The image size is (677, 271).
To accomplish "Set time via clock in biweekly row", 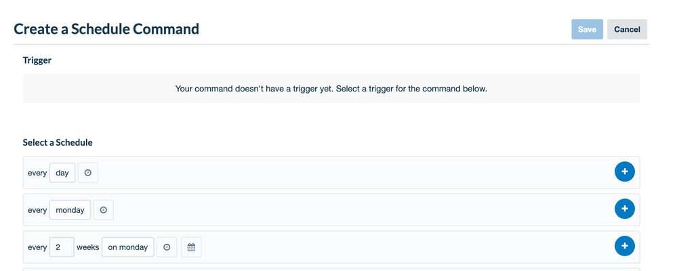I will 167,247.
